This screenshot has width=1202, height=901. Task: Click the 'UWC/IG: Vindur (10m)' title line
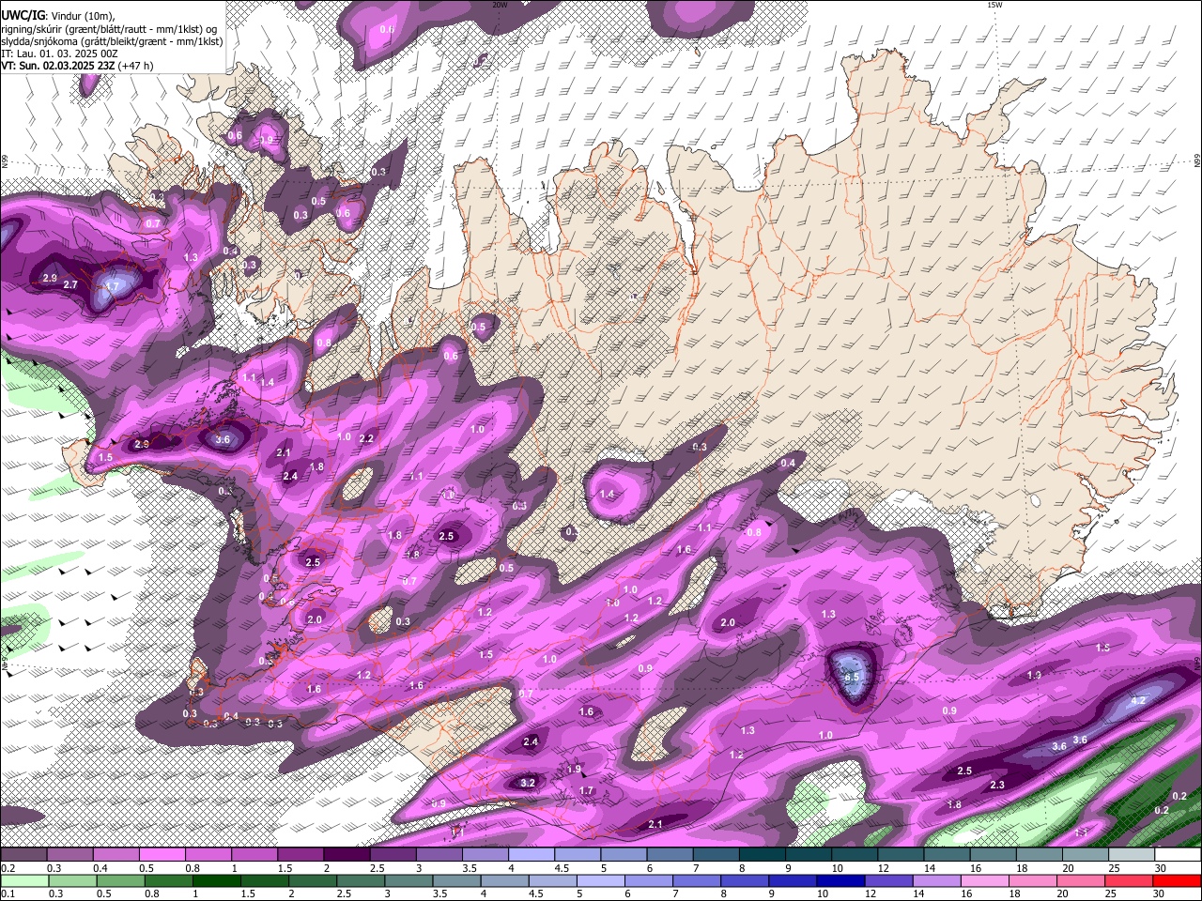coord(57,16)
